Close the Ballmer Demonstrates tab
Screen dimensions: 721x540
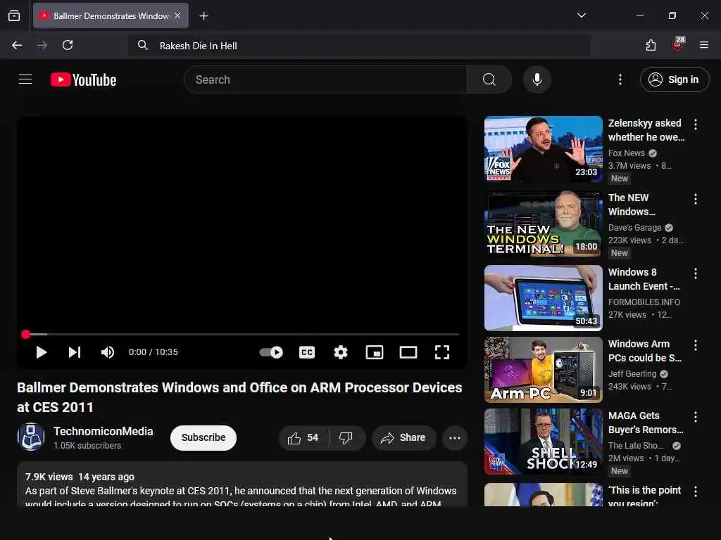tap(177, 15)
